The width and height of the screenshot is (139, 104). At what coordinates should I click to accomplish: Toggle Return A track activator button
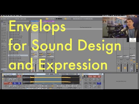tap(119, 68)
